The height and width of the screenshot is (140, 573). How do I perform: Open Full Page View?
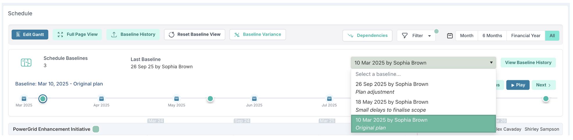pos(78,35)
